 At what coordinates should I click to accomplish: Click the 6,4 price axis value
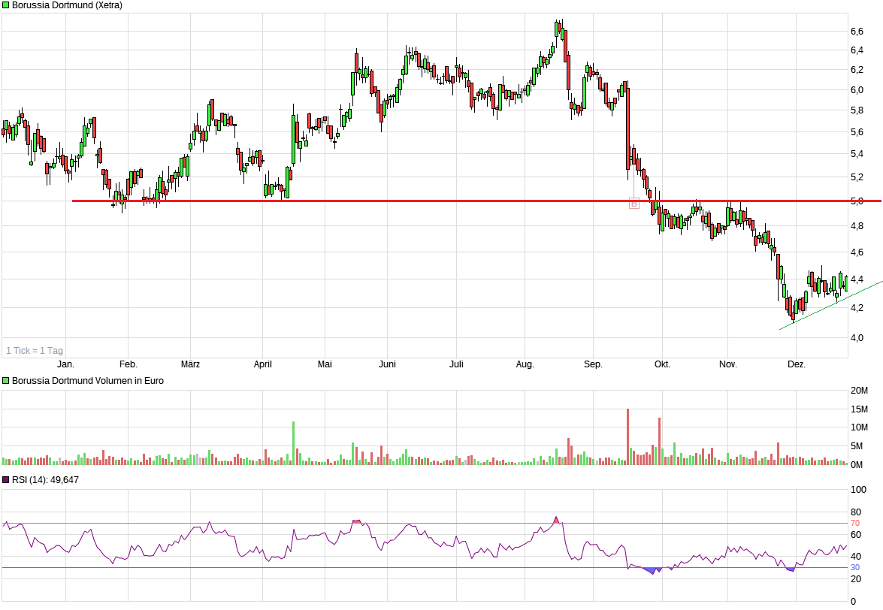point(857,50)
